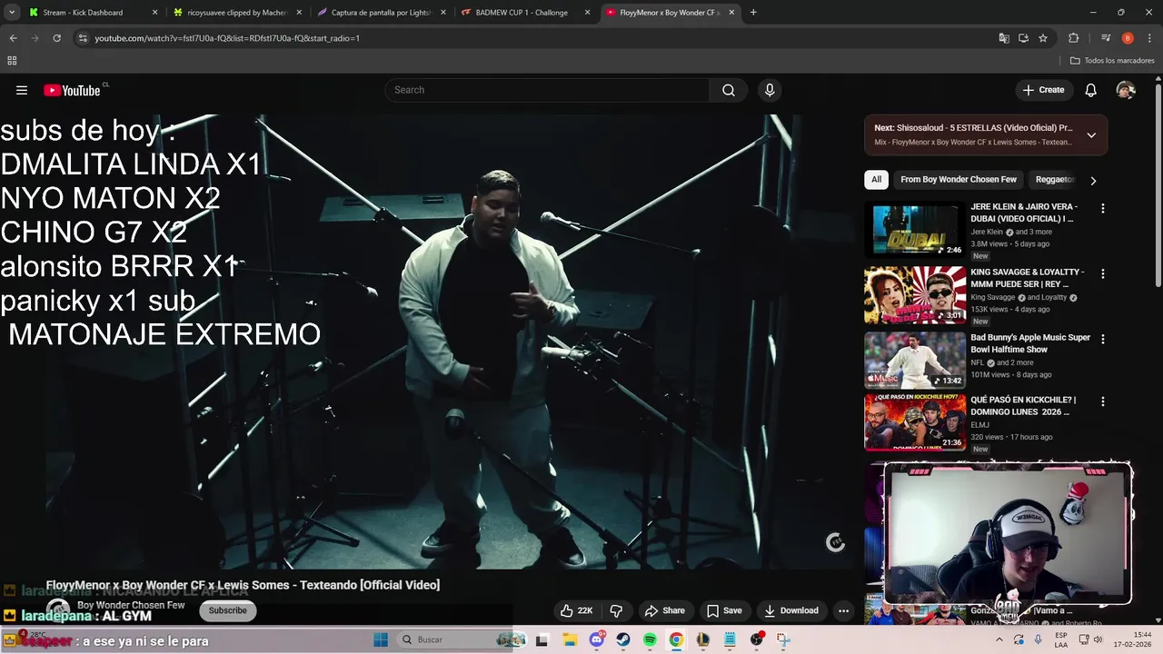This screenshot has width=1163, height=654.
Task: Open OBS Studio from the taskbar
Action: (757, 639)
